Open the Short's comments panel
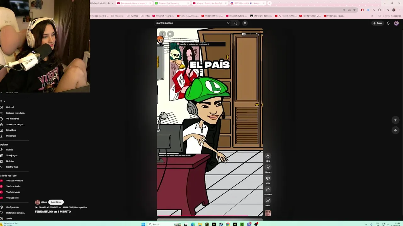 (x=268, y=178)
